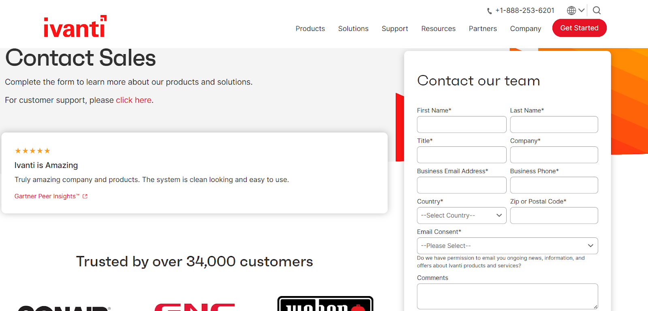648x311 pixels.
Task: Click inside the Comments text area
Action: coord(507,296)
